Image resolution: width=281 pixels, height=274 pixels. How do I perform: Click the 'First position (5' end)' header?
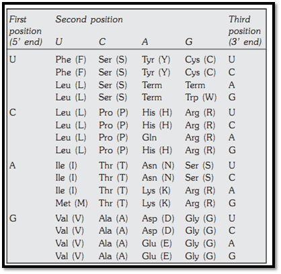[x=26, y=31]
